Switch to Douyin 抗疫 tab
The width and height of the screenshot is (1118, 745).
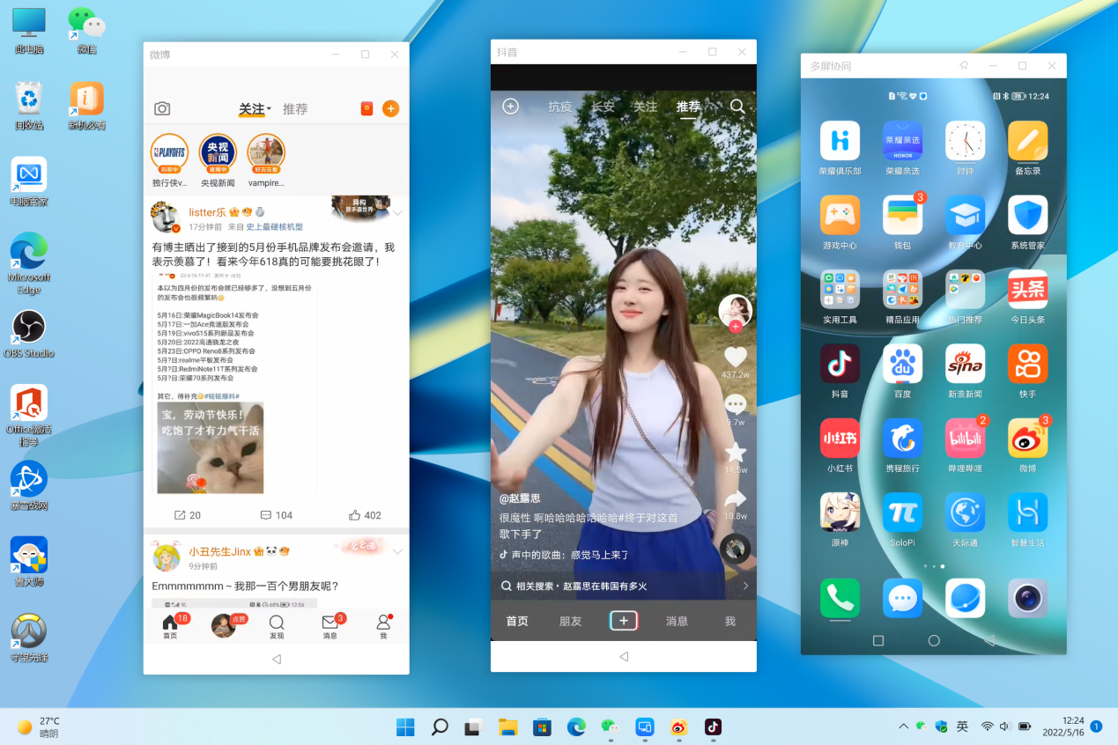[560, 107]
